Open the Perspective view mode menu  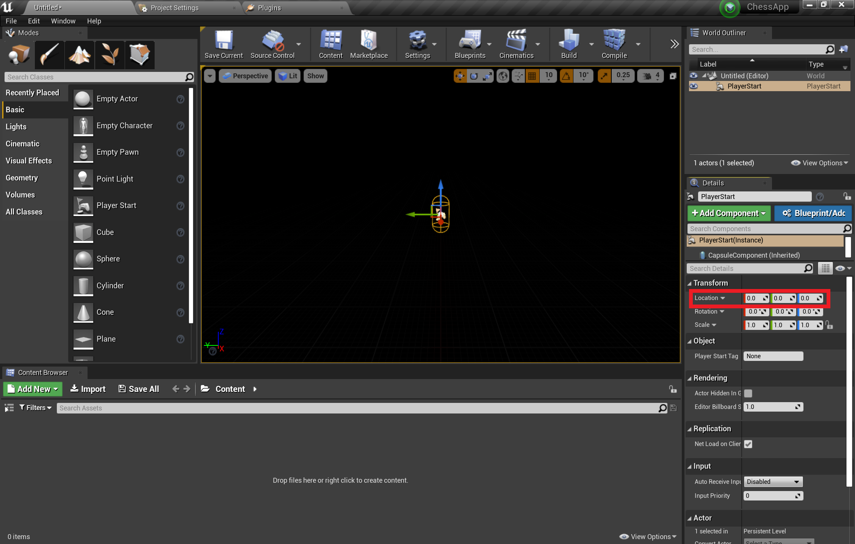coord(246,75)
